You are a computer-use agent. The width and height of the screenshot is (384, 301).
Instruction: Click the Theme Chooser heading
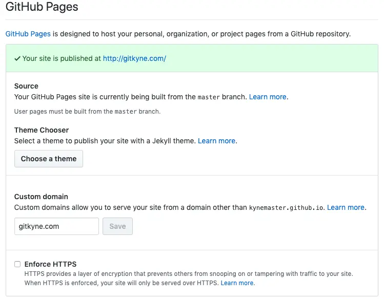tap(42, 130)
